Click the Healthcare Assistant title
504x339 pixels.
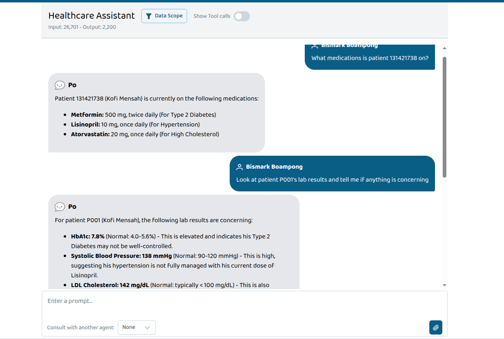tap(91, 15)
